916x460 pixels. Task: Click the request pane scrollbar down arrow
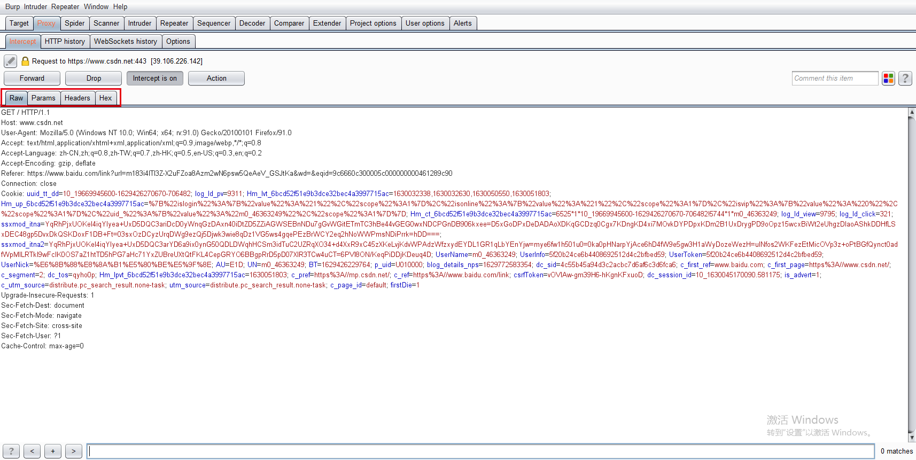point(912,438)
